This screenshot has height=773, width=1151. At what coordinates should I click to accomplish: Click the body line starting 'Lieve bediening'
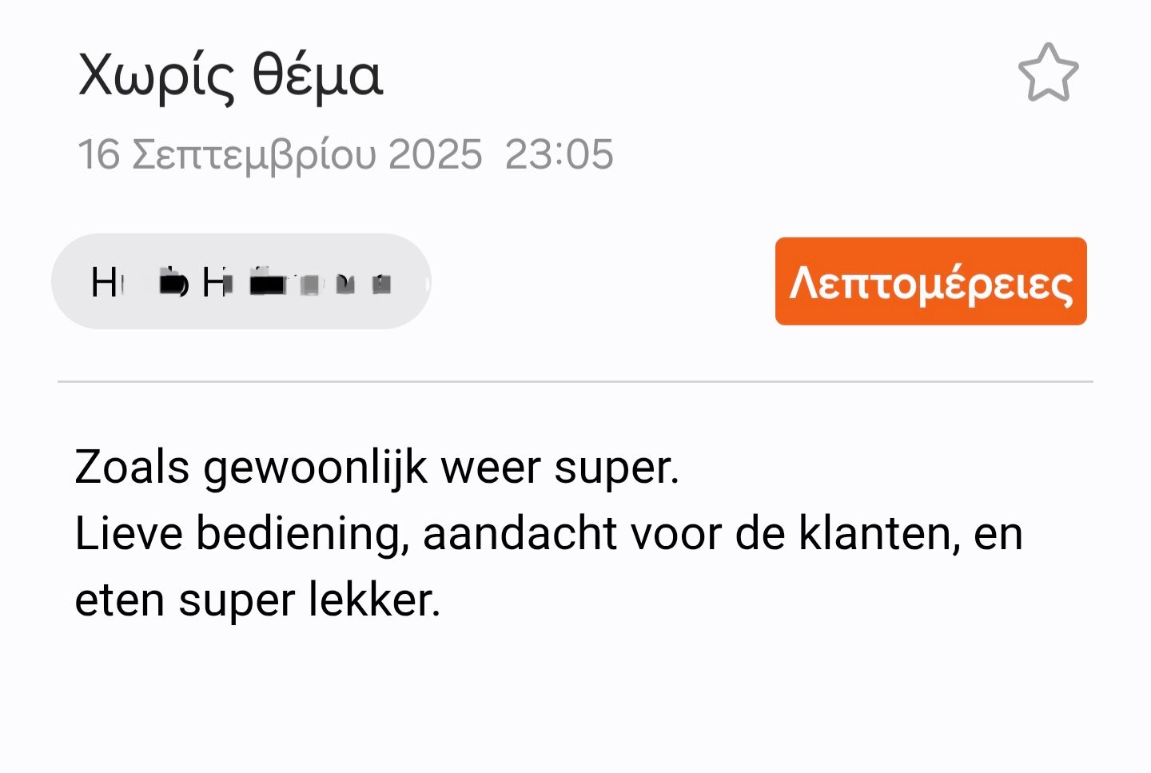[x=548, y=533]
